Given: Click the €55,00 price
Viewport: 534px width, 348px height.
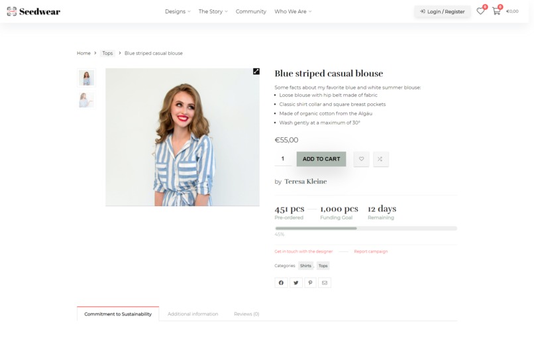Looking at the screenshot, I should (286, 140).
